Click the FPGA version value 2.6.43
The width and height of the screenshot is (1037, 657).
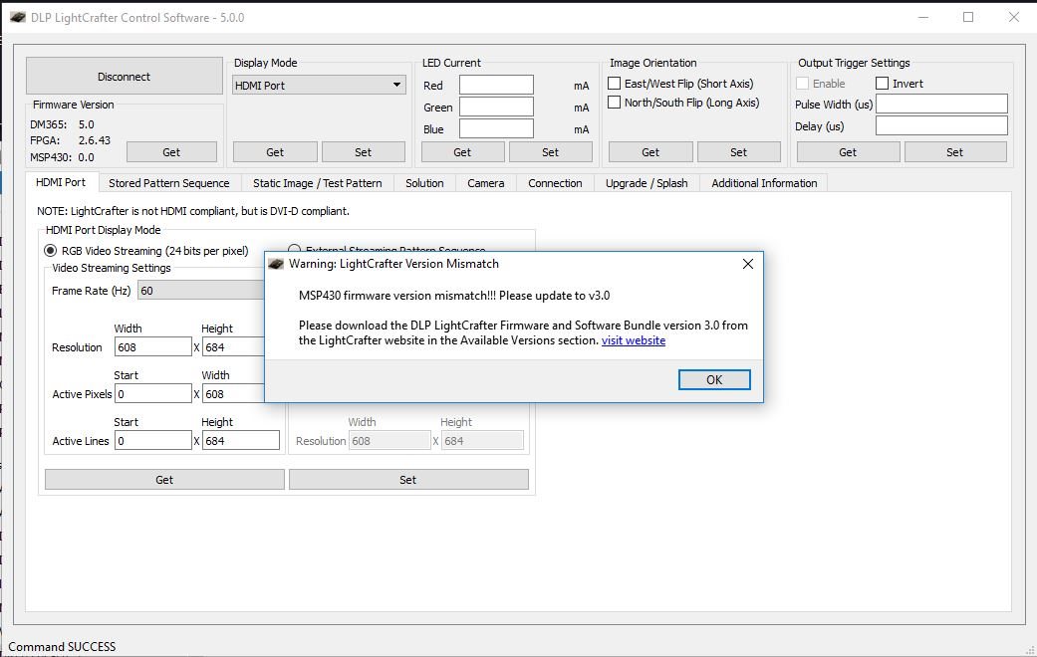coord(95,140)
